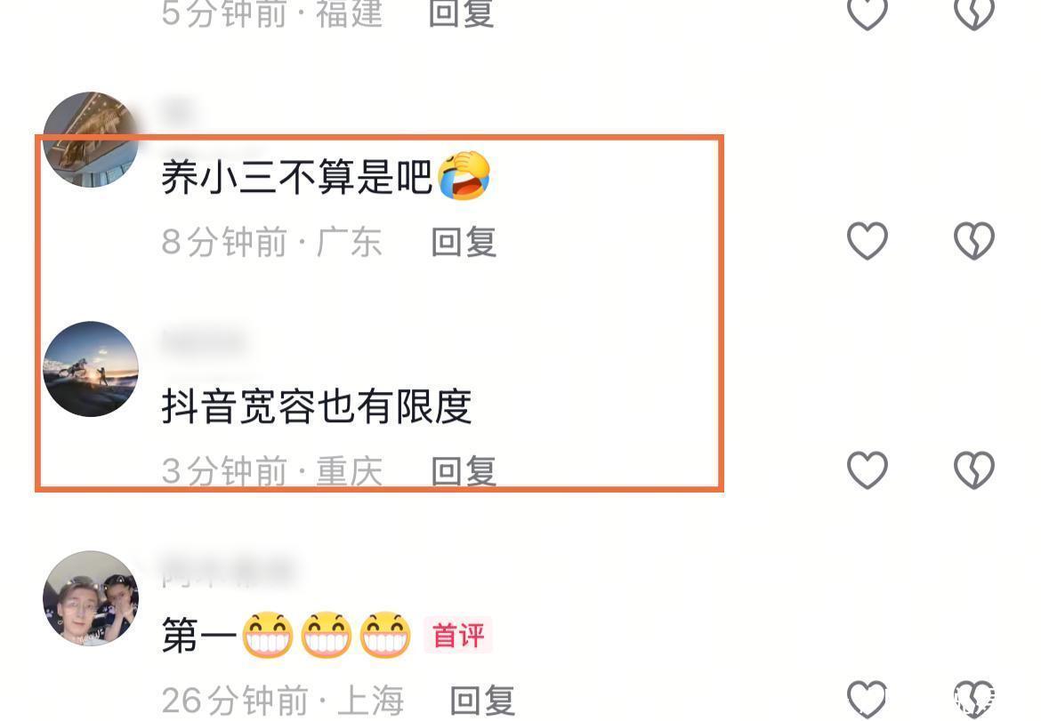
Task: Tap the 首评 first-comment badge
Action: 458,636
